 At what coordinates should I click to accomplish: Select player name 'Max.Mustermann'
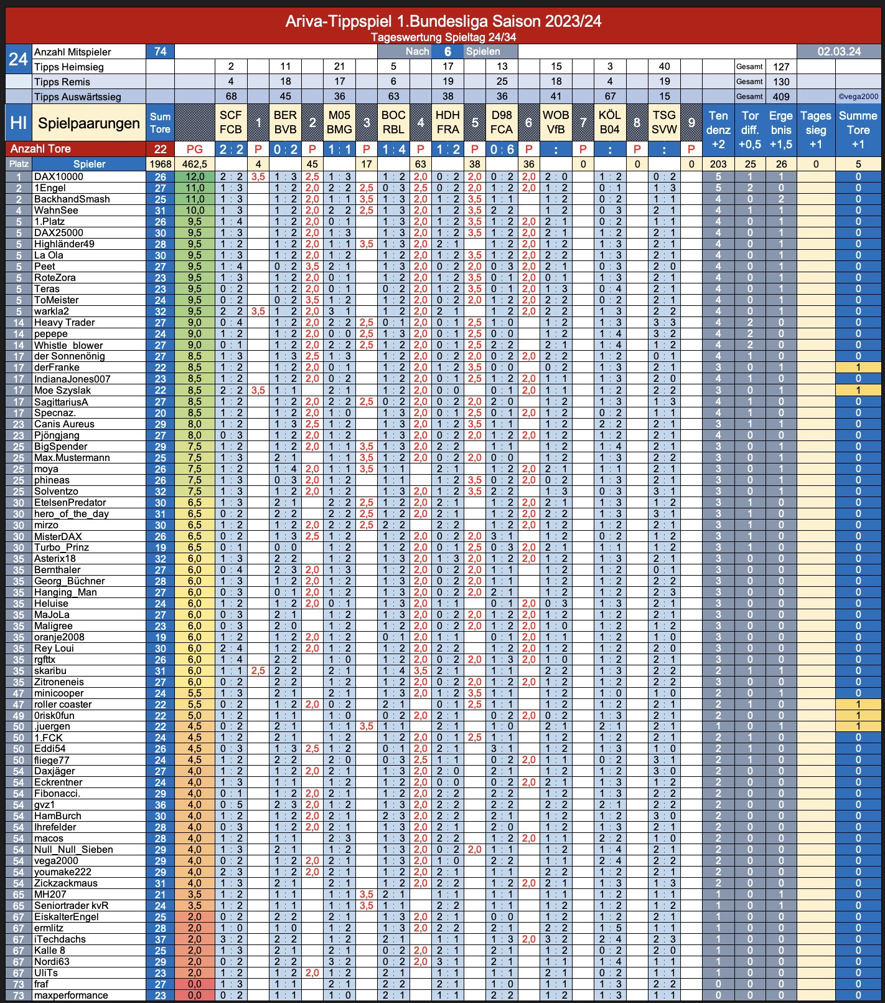point(72,457)
